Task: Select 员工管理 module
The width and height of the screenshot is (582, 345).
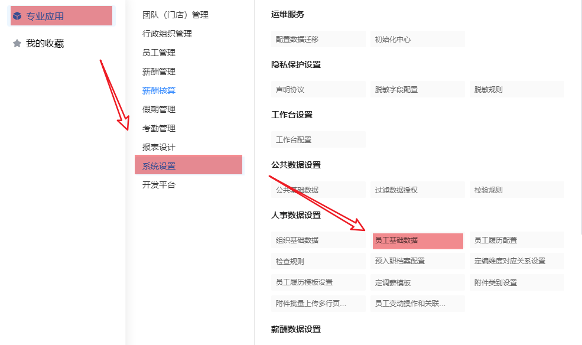Action: click(159, 53)
